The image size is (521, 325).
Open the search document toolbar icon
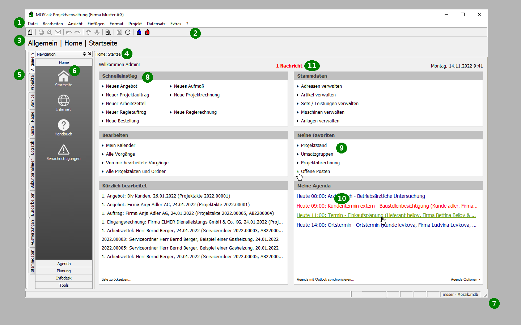click(x=108, y=32)
